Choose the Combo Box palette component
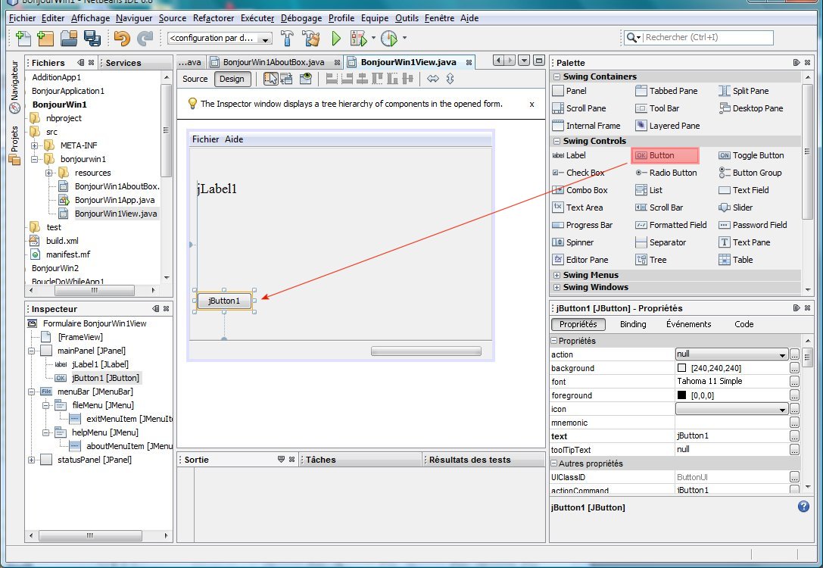The image size is (823, 568). click(580, 190)
